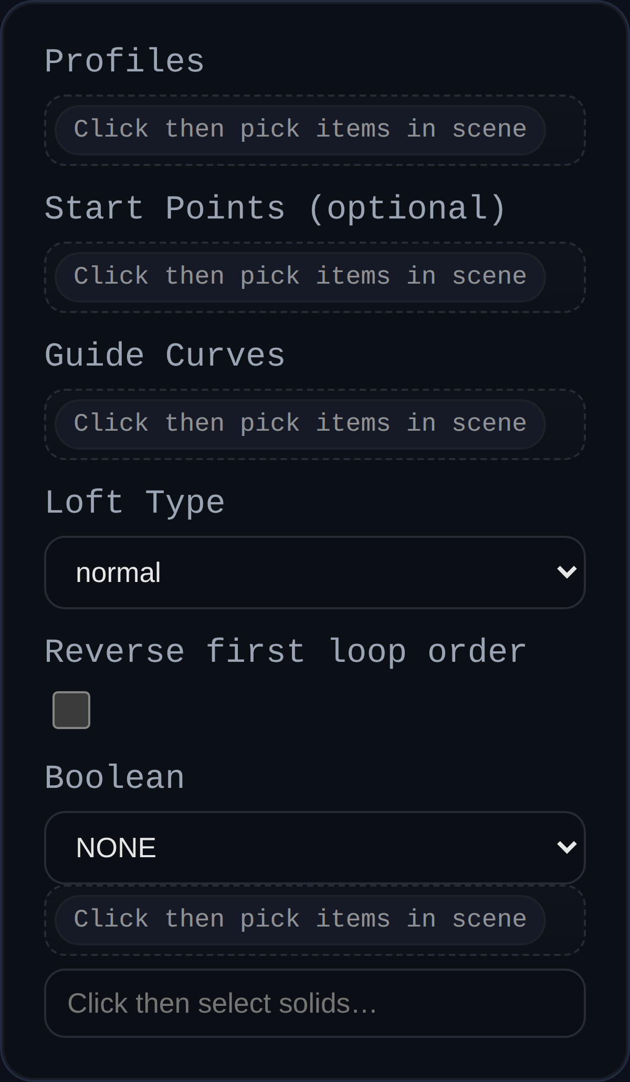Click the chevron on the NONE dropdown
The height and width of the screenshot is (1082, 630).
(568, 847)
